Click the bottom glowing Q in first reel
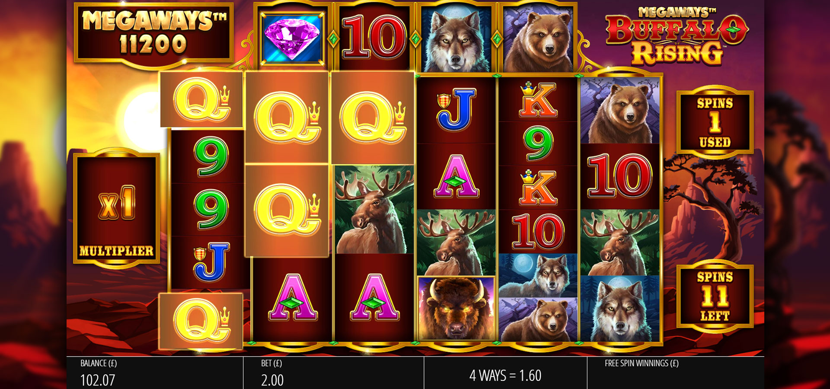Viewport: 830px width, 389px height. point(201,321)
